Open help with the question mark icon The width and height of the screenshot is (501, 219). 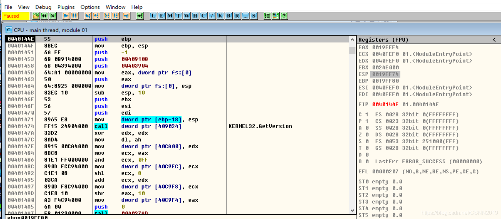pyautogui.click(x=284, y=16)
